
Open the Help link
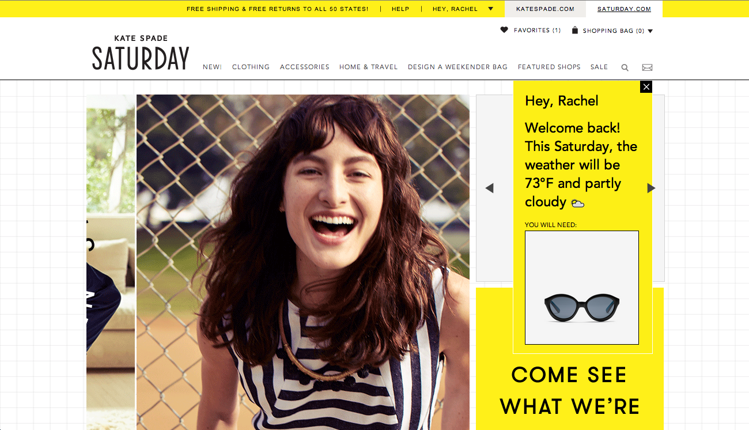click(400, 9)
